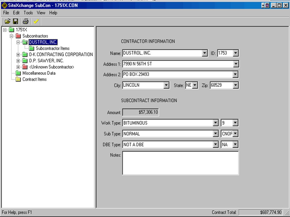Select the Subcontractor Items tree label
The width and height of the screenshot is (290, 217).
coord(53,48)
